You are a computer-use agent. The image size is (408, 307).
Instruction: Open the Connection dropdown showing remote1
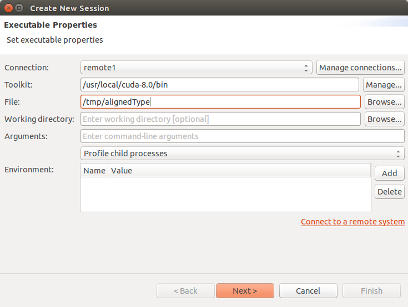(x=197, y=68)
